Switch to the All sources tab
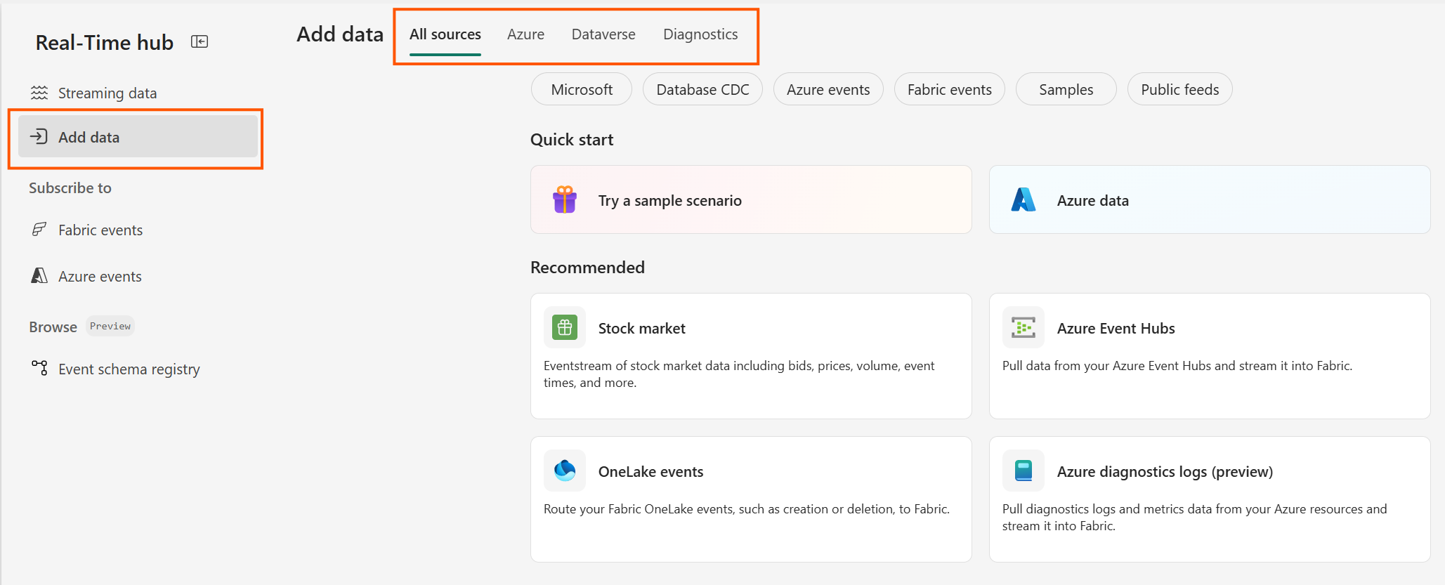The width and height of the screenshot is (1445, 585). coord(445,34)
